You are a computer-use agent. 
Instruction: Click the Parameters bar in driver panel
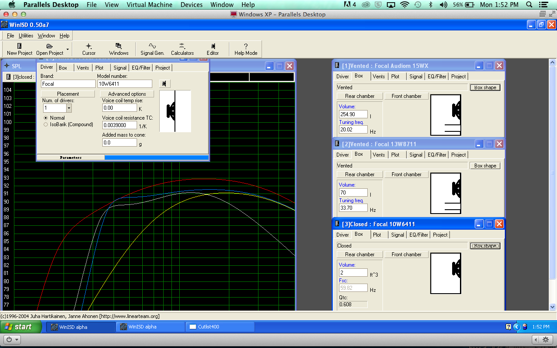[70, 157]
